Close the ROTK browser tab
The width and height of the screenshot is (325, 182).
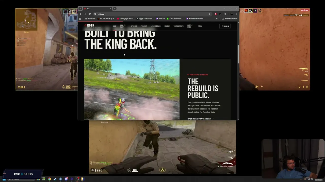point(110,9)
